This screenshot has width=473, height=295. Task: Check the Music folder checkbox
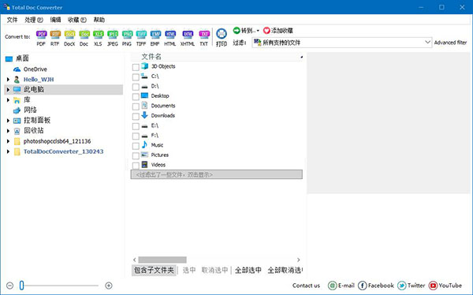click(136, 146)
